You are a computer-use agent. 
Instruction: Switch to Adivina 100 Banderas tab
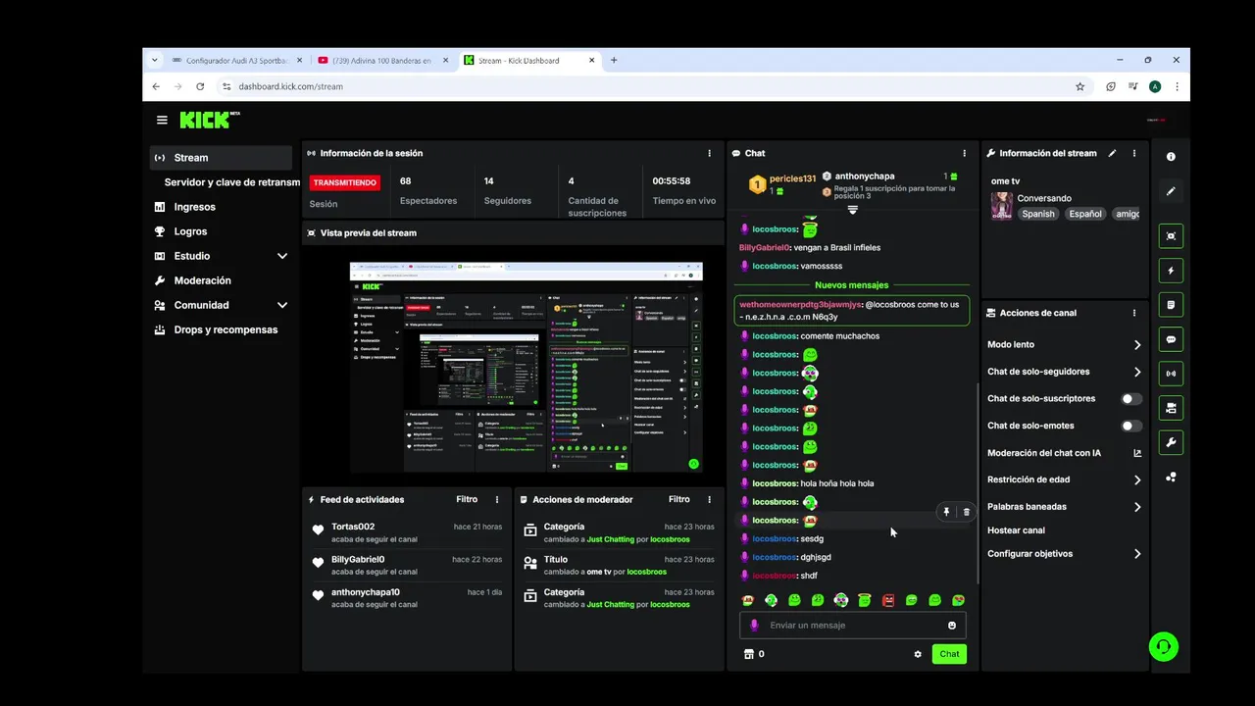pos(383,60)
